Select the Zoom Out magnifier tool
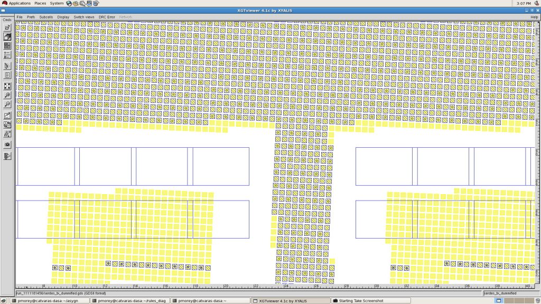The width and height of the screenshot is (541, 304). pos(7,105)
